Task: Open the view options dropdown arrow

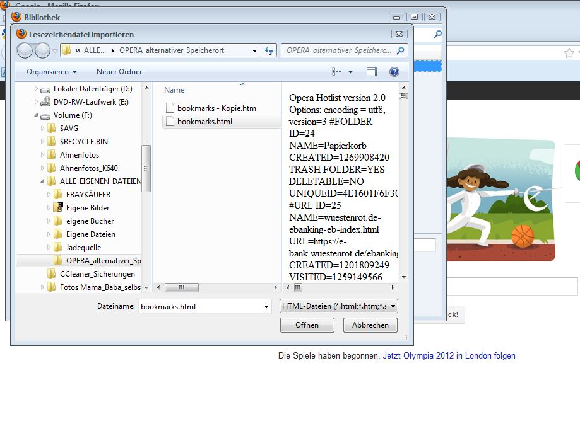Action: point(351,72)
